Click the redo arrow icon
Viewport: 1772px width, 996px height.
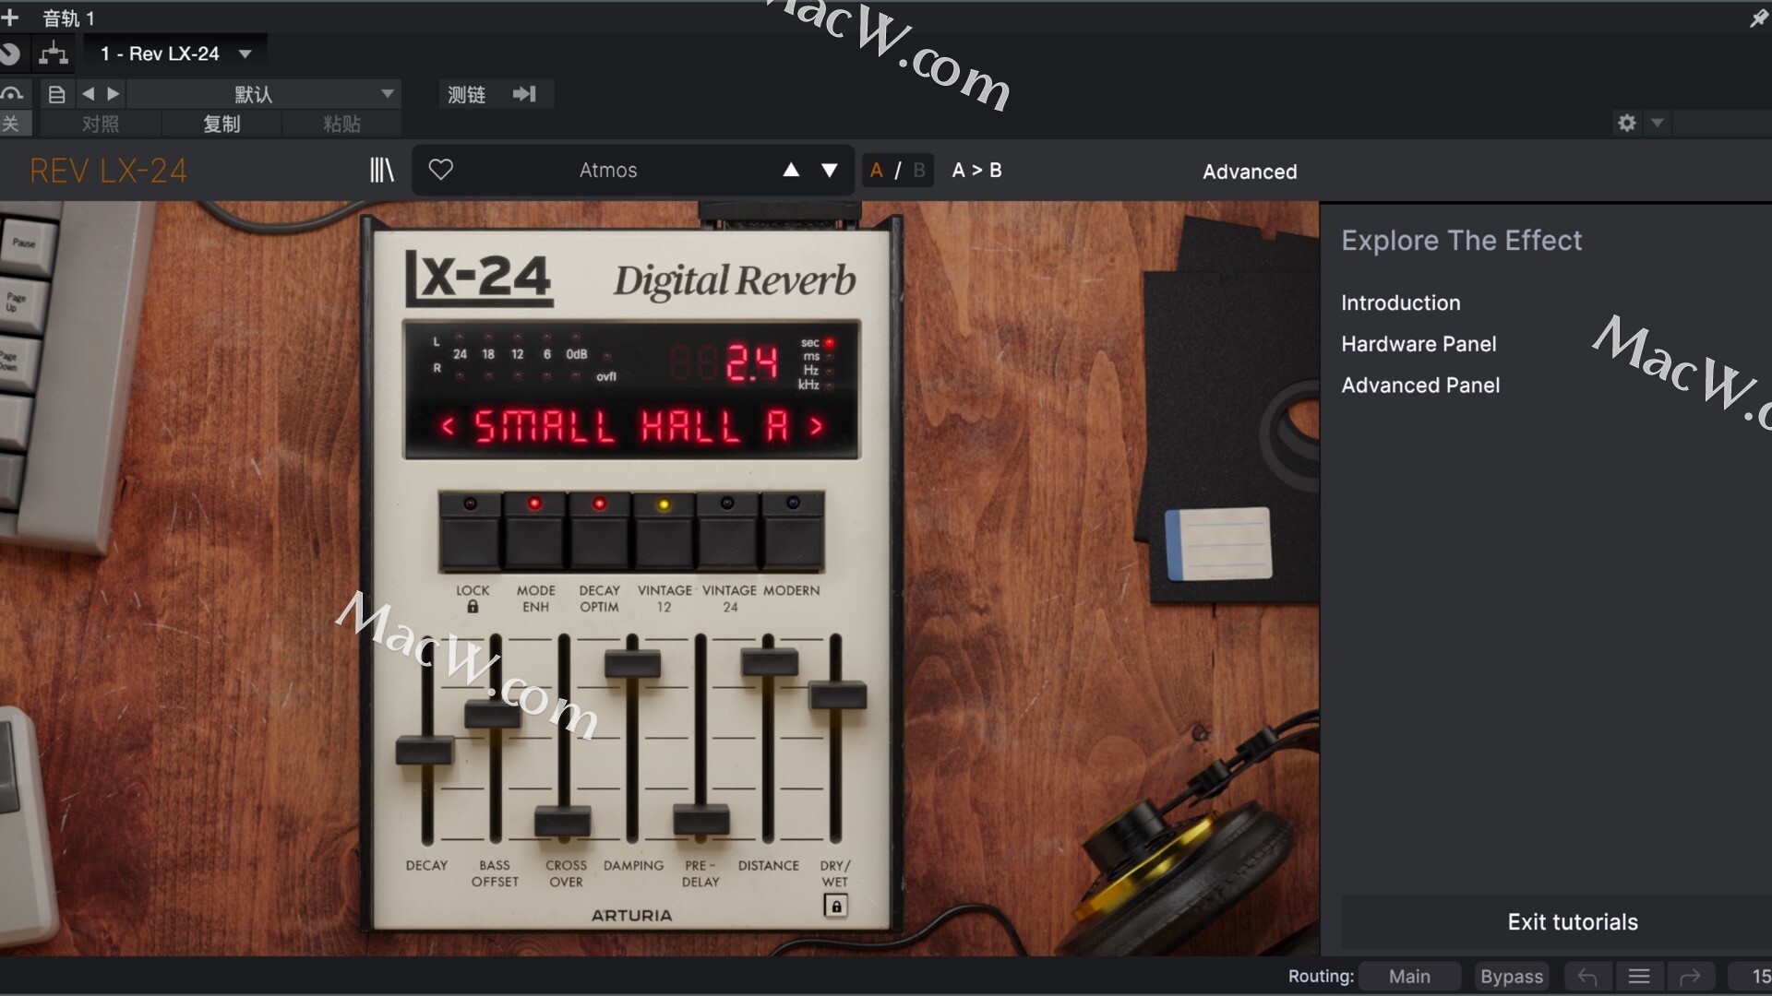pyautogui.click(x=1690, y=977)
